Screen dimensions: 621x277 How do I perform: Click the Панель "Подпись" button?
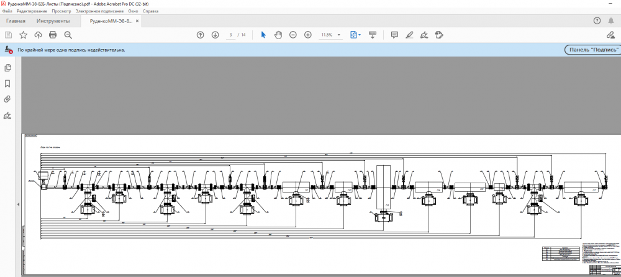[592, 50]
